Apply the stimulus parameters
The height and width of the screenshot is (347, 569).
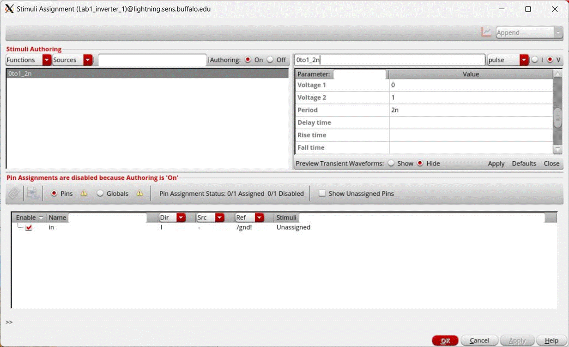496,163
